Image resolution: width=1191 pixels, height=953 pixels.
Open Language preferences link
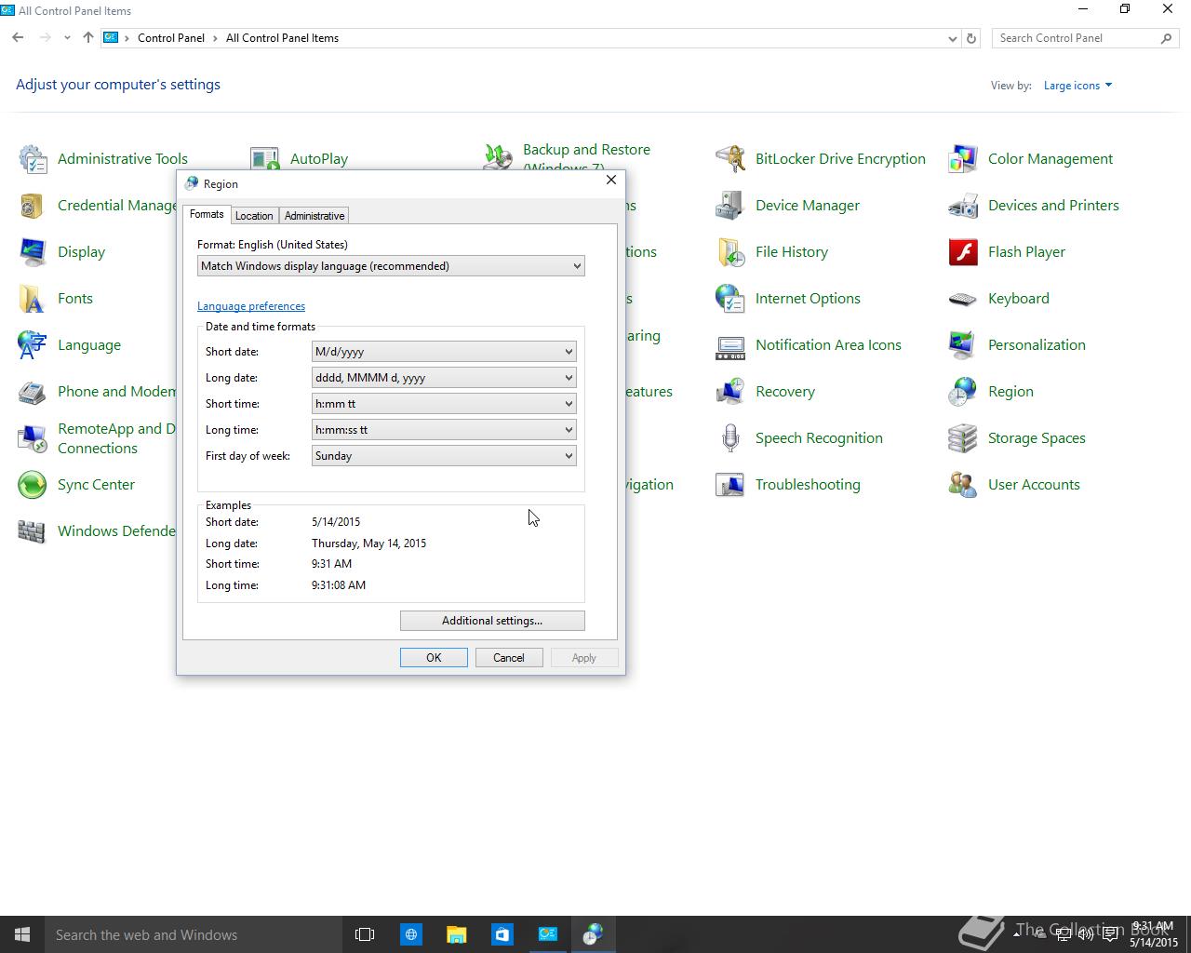[251, 306]
